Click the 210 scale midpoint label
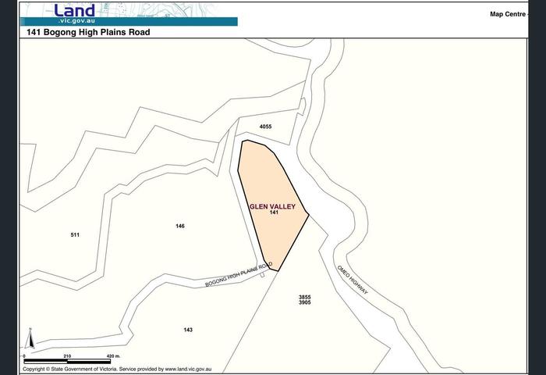Screen dimensions: 546x375 coord(67,356)
